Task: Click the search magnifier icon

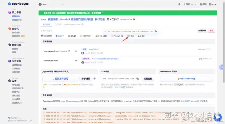Action: [184, 4]
